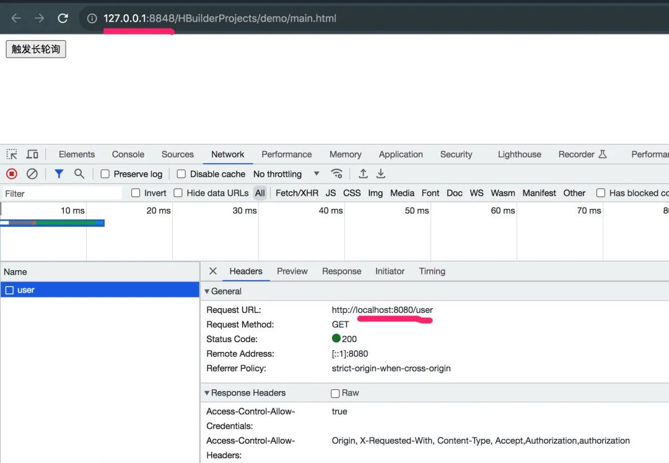Filter requests by WS
The image size is (669, 463).
click(476, 193)
